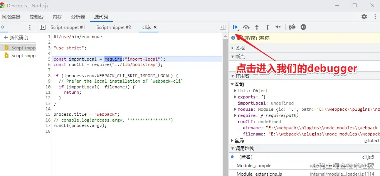380x176 pixels.
Task: Open the 控制台 panel tab
Action: (x=36, y=17)
